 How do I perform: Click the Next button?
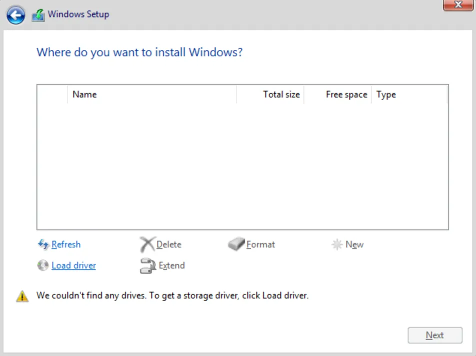(x=434, y=335)
